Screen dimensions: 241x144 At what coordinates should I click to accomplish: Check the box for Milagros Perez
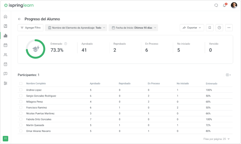coord(21,101)
